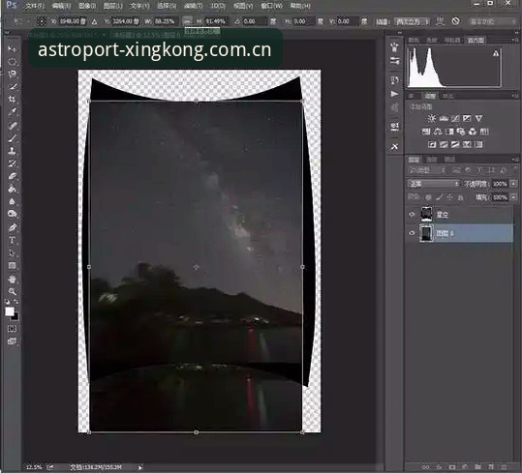Toggle visibility of the 图层 1 layer

(x=412, y=233)
